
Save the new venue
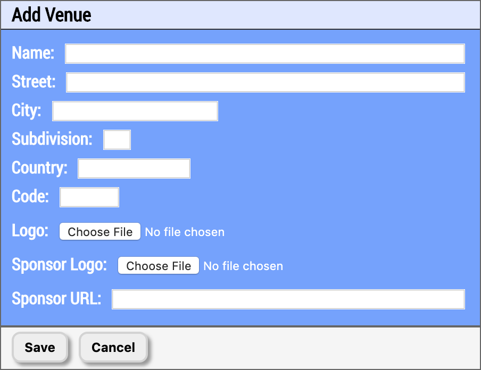point(39,347)
